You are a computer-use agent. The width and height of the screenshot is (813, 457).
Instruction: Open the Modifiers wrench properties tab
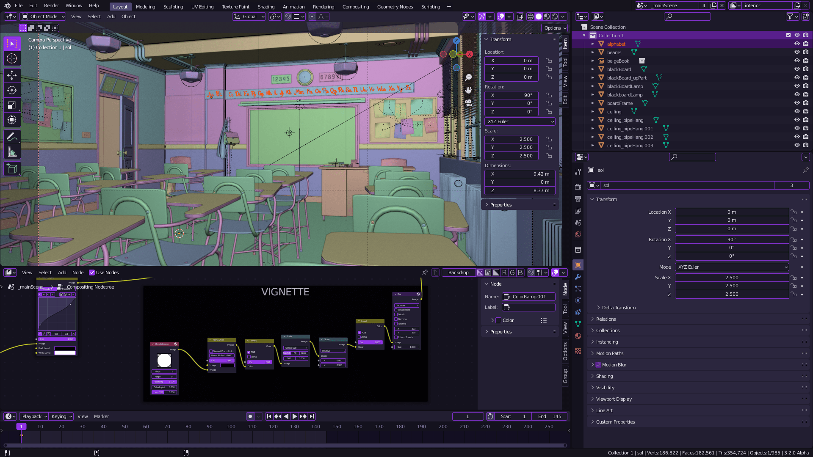pos(578,277)
